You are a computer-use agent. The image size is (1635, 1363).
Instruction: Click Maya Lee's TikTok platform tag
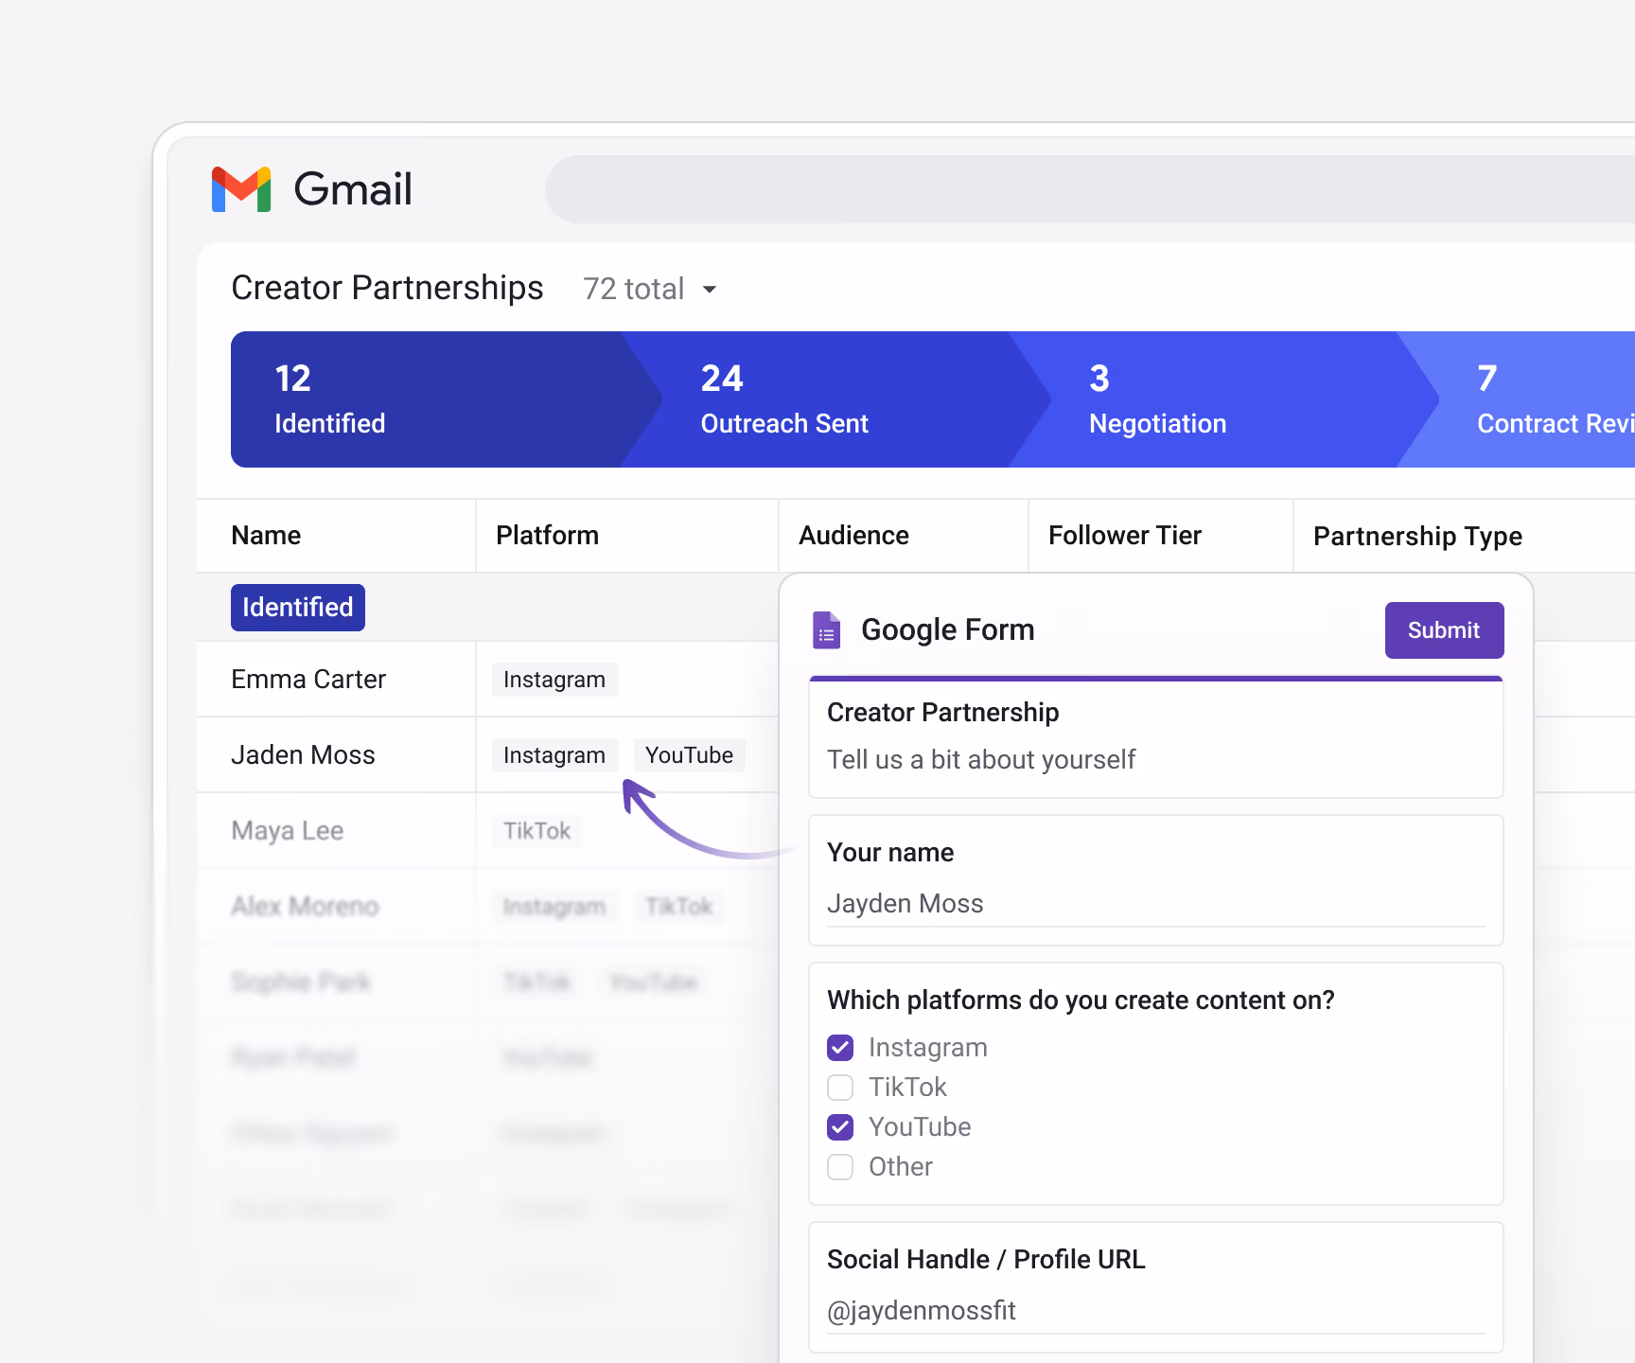536,831
